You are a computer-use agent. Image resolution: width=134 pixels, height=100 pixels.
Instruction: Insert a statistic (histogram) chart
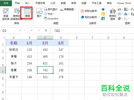click(x=126, y=14)
